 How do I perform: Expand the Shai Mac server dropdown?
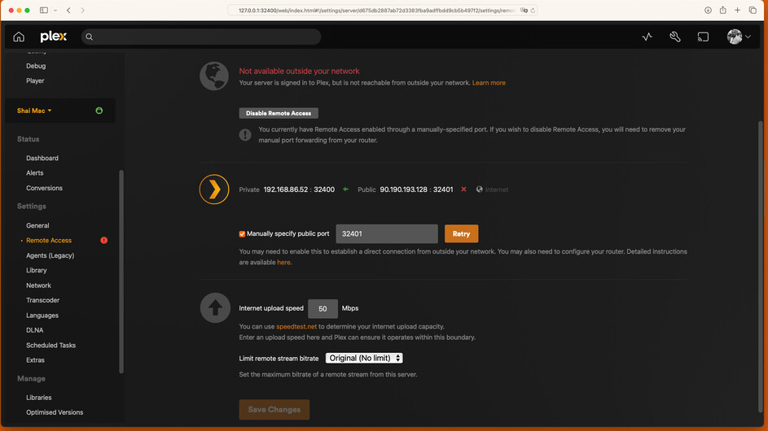point(34,111)
